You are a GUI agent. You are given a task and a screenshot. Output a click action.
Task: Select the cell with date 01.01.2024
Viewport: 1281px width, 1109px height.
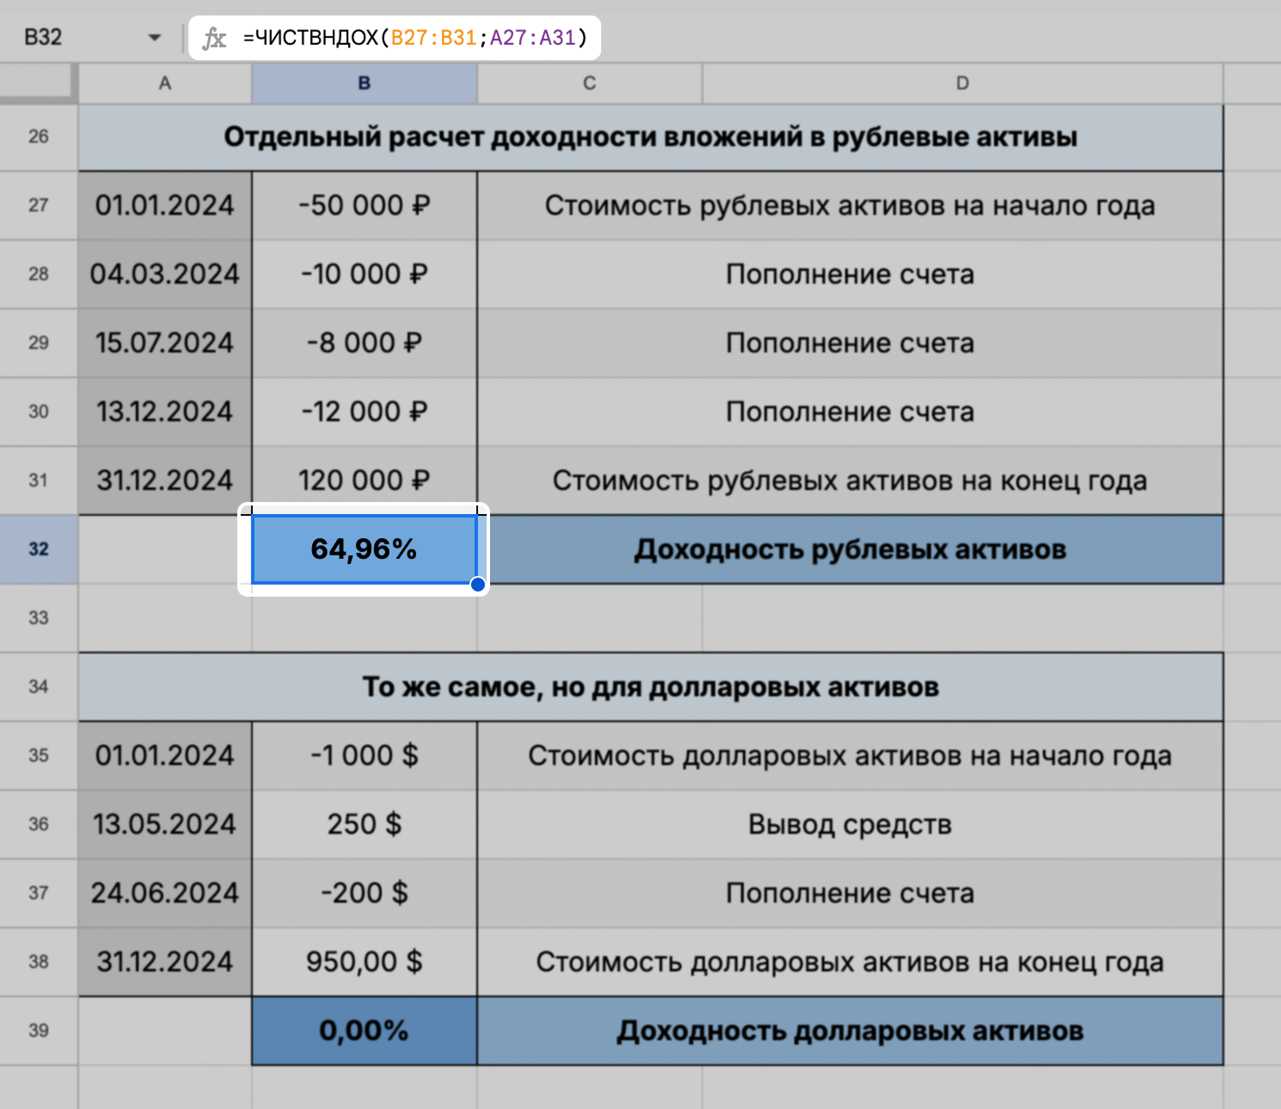164,205
